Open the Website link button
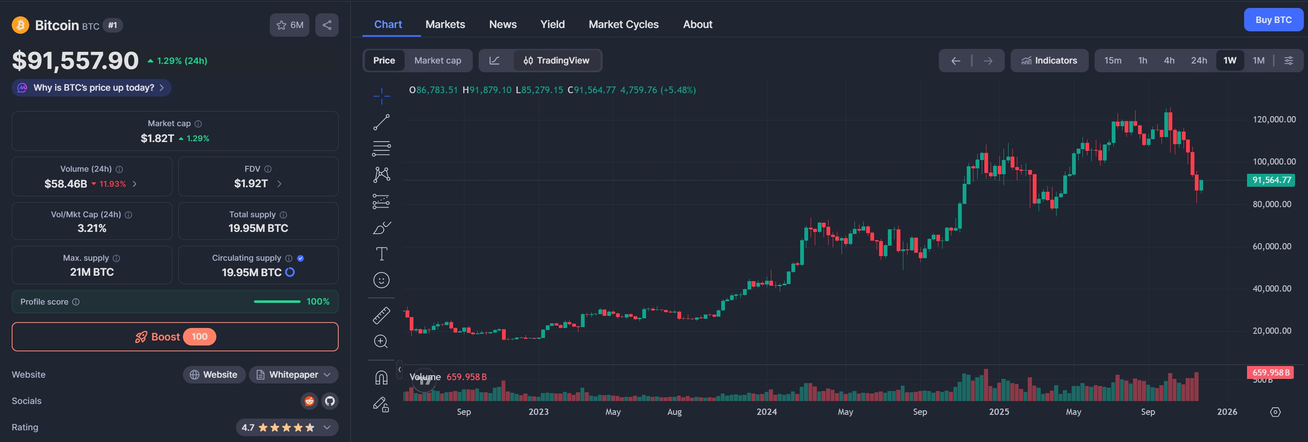The width and height of the screenshot is (1308, 442). pyautogui.click(x=214, y=374)
